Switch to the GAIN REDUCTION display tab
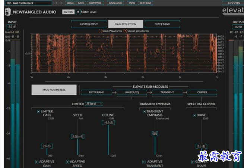This screenshot has height=168, width=244. pyautogui.click(x=126, y=24)
